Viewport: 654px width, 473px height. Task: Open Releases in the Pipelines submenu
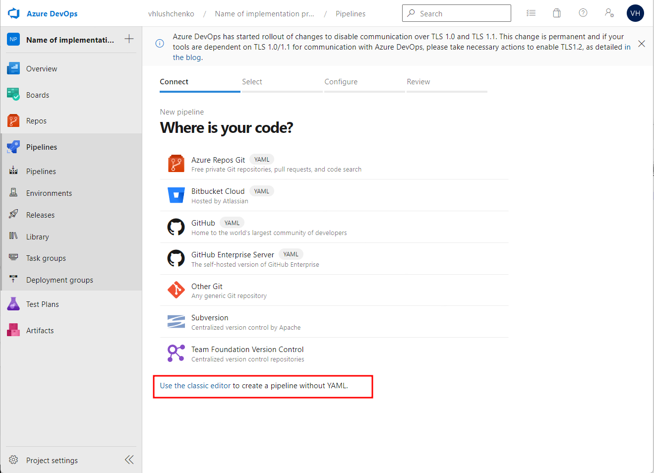(x=40, y=215)
